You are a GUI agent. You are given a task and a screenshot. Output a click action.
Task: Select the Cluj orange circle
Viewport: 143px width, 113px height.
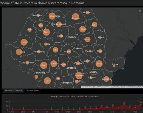pos(46,32)
